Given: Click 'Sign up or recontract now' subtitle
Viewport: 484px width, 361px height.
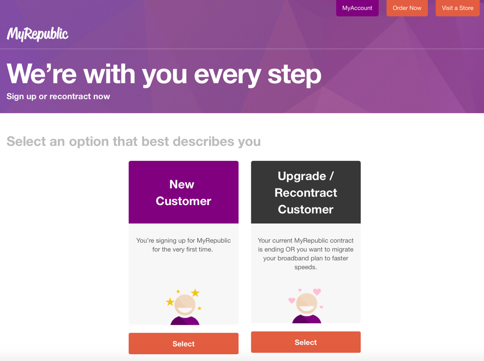Looking at the screenshot, I should [58, 96].
